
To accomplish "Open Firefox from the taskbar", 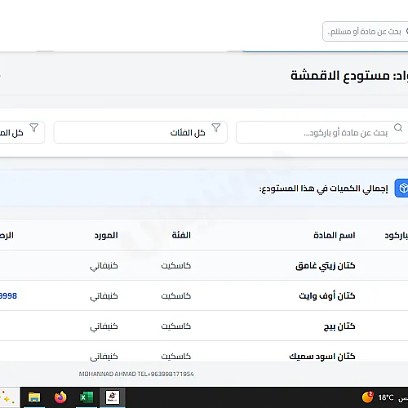I will [x=60, y=397].
